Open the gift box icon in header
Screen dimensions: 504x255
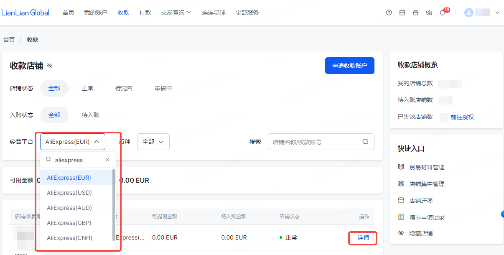[x=415, y=13]
